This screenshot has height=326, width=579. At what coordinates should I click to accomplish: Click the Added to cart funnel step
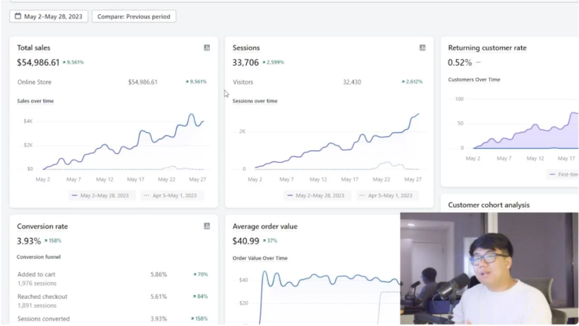click(x=36, y=274)
